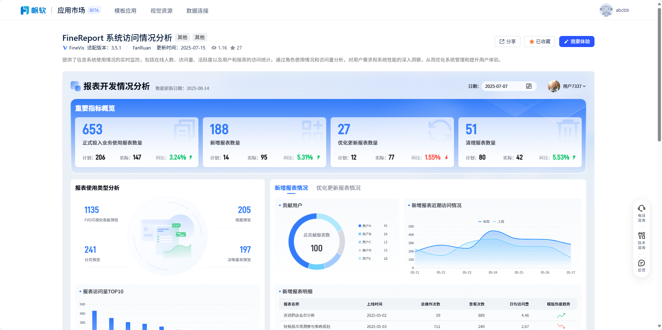Image resolution: width=662 pixels, height=330 pixels.
Task: Open the 数据连接 menu
Action: tap(197, 11)
